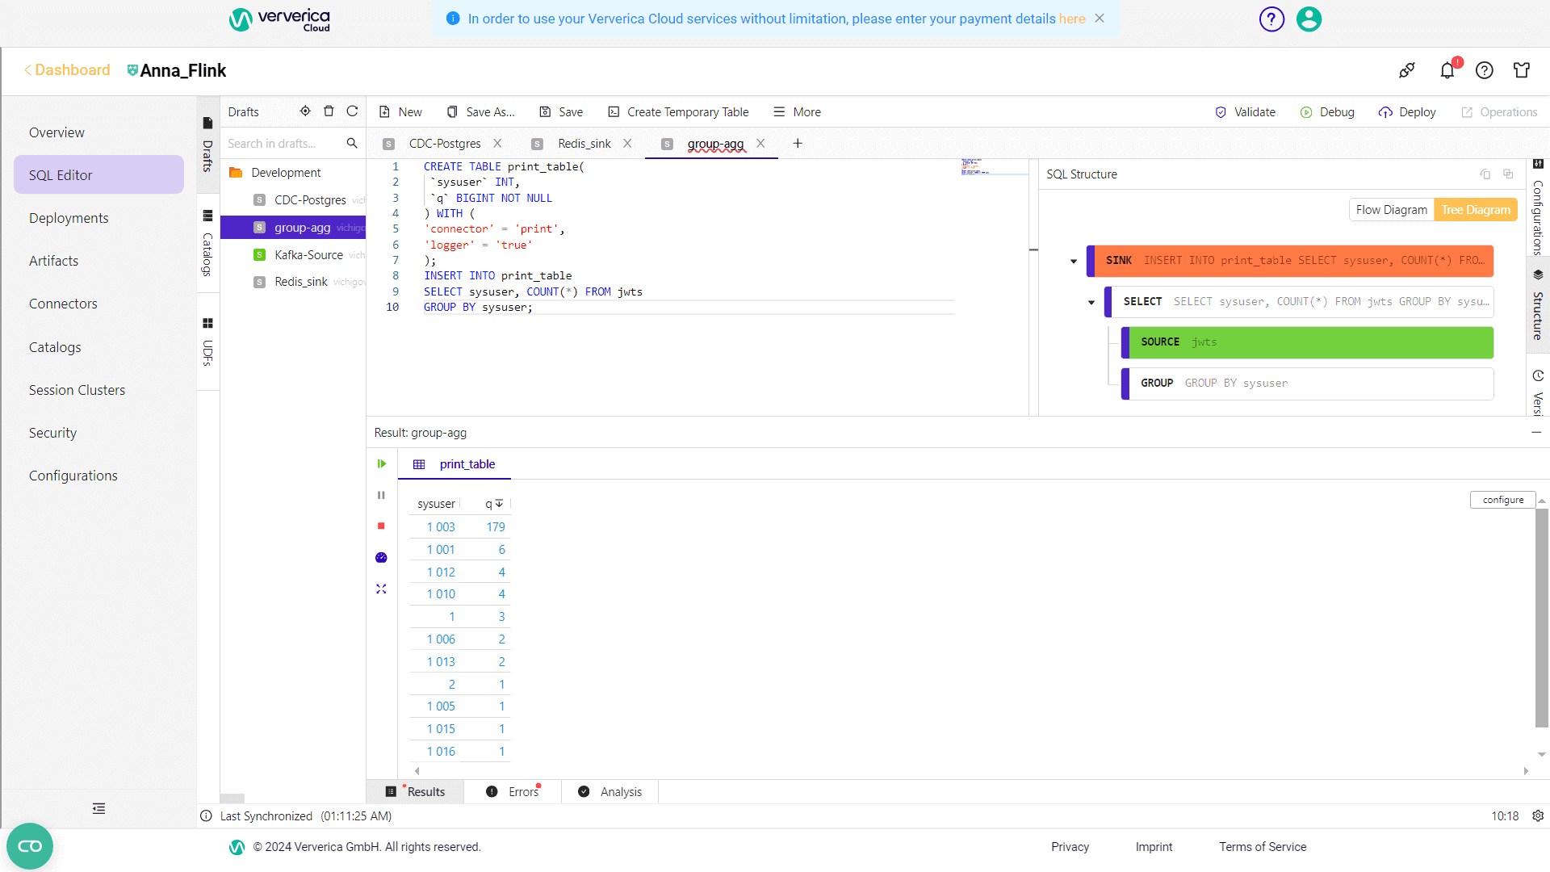Image resolution: width=1550 pixels, height=872 pixels.
Task: Switch to Tree Diagram view
Action: click(1476, 209)
